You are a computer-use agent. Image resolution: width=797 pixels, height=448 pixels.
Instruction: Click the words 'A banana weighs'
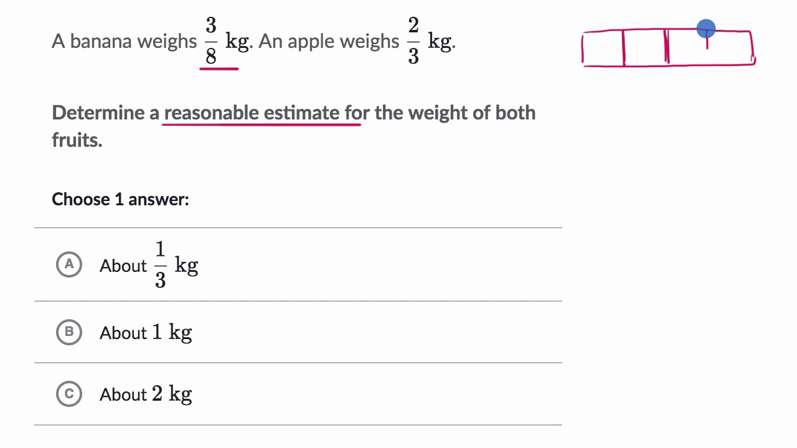[x=124, y=41]
